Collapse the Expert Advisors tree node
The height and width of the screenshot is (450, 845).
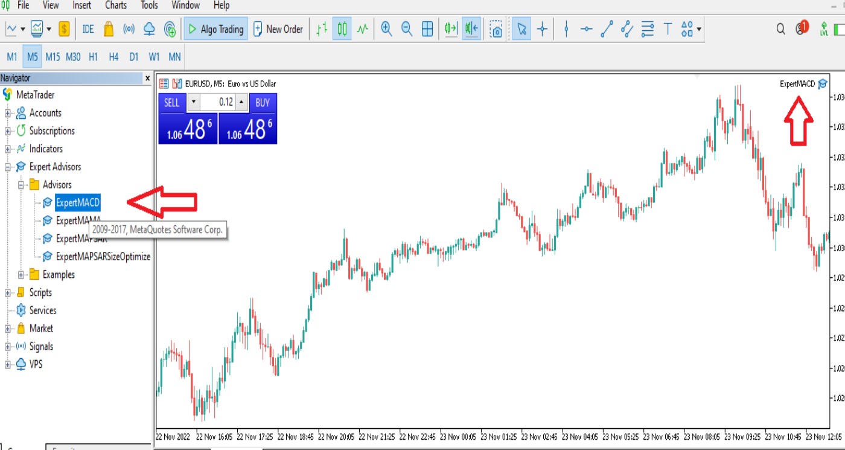point(8,167)
